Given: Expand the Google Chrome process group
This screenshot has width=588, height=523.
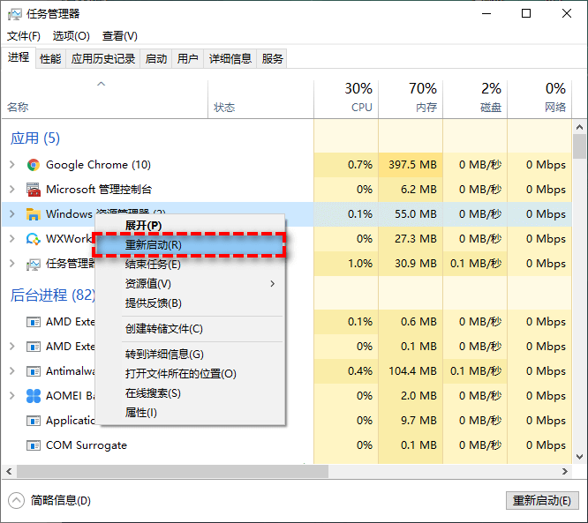Looking at the screenshot, I should click(x=11, y=165).
